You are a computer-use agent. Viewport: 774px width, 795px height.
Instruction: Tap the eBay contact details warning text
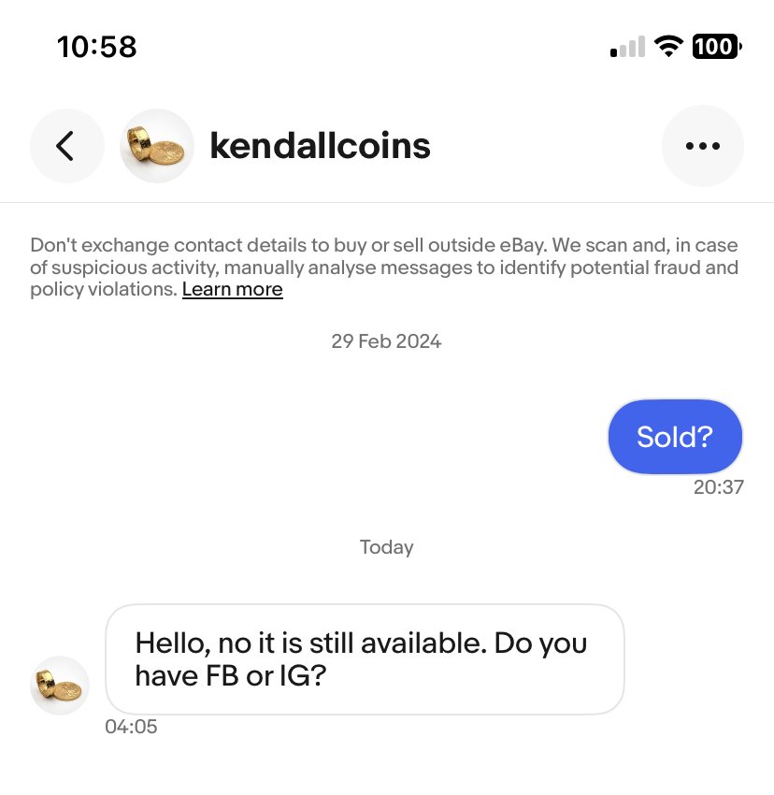384,267
